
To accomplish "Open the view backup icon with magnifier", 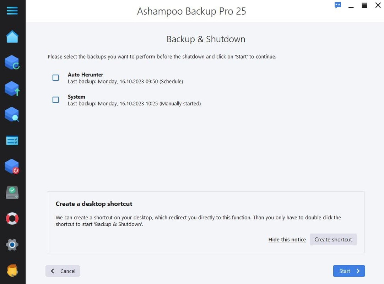I will (12, 114).
